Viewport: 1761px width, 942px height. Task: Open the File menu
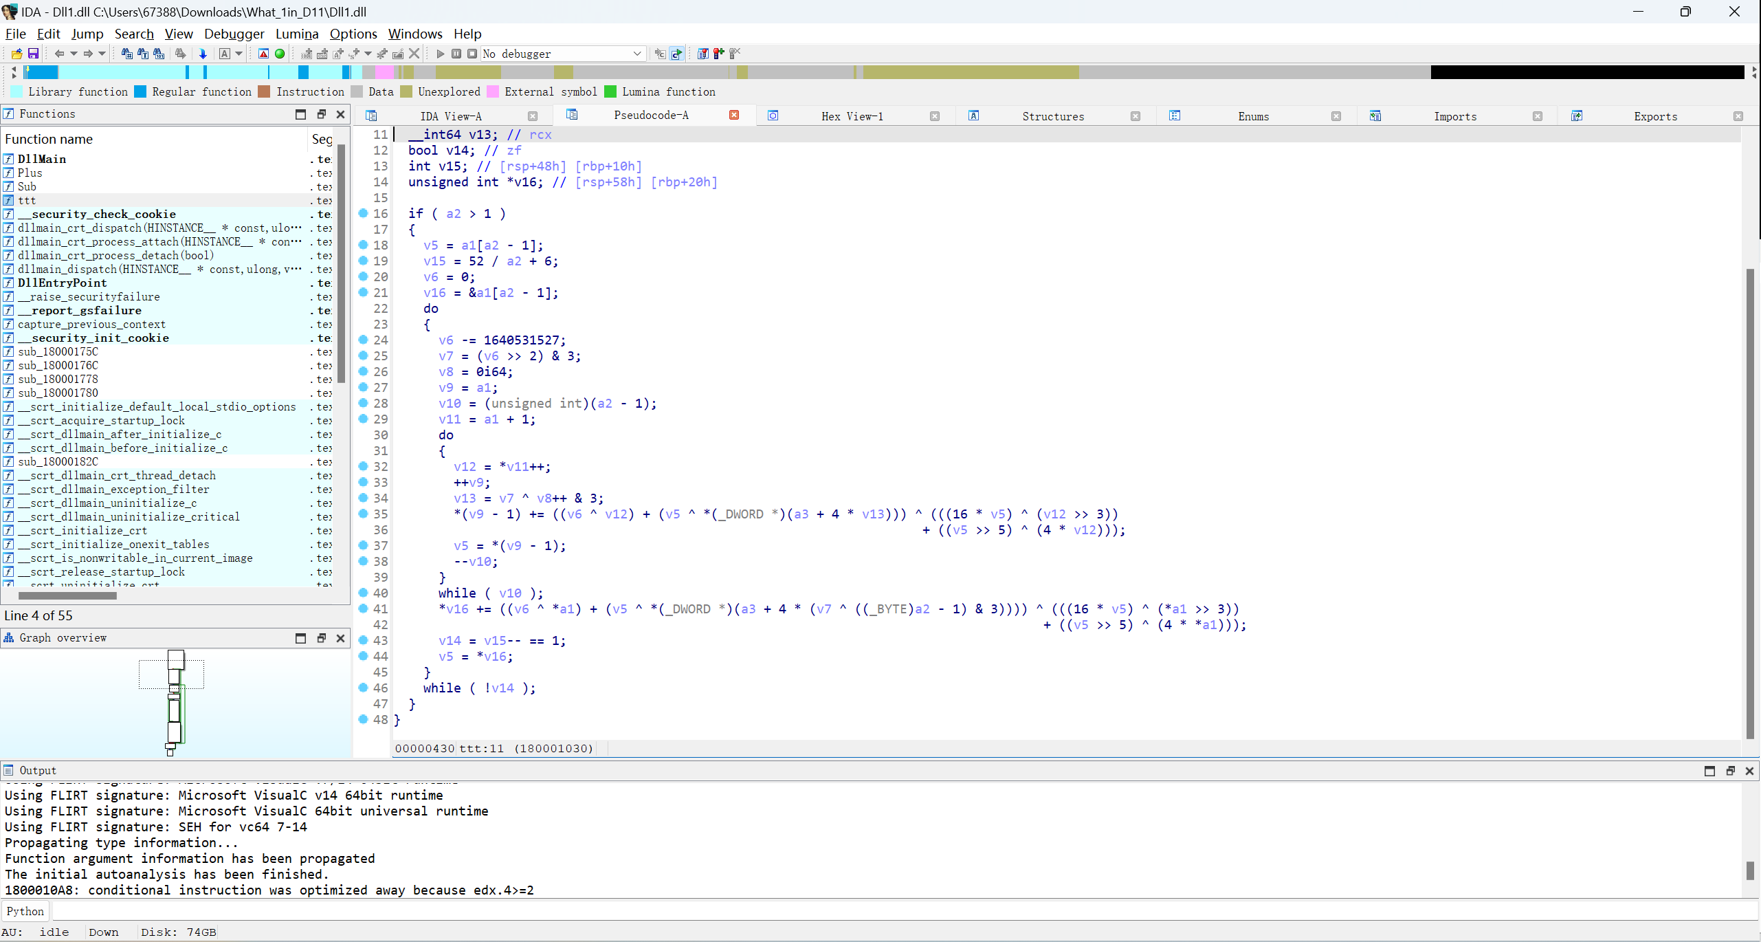(15, 34)
